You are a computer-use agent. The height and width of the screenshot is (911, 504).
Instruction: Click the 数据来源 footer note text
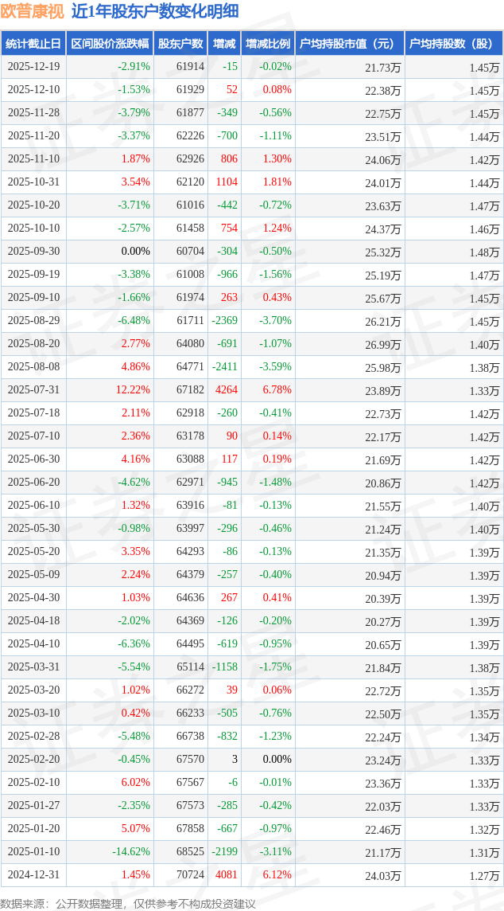[128, 903]
